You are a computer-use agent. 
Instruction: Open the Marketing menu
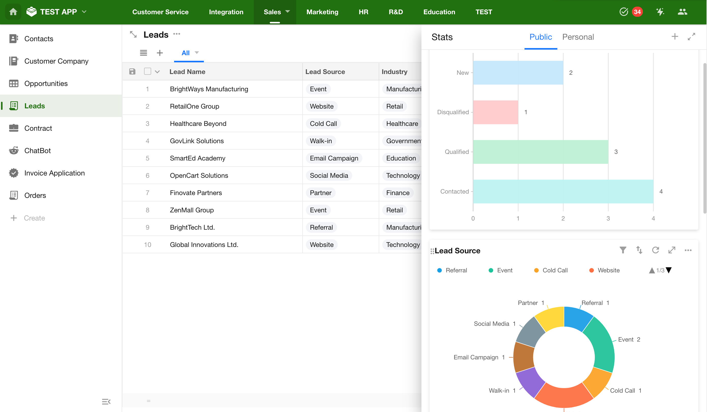coord(322,12)
